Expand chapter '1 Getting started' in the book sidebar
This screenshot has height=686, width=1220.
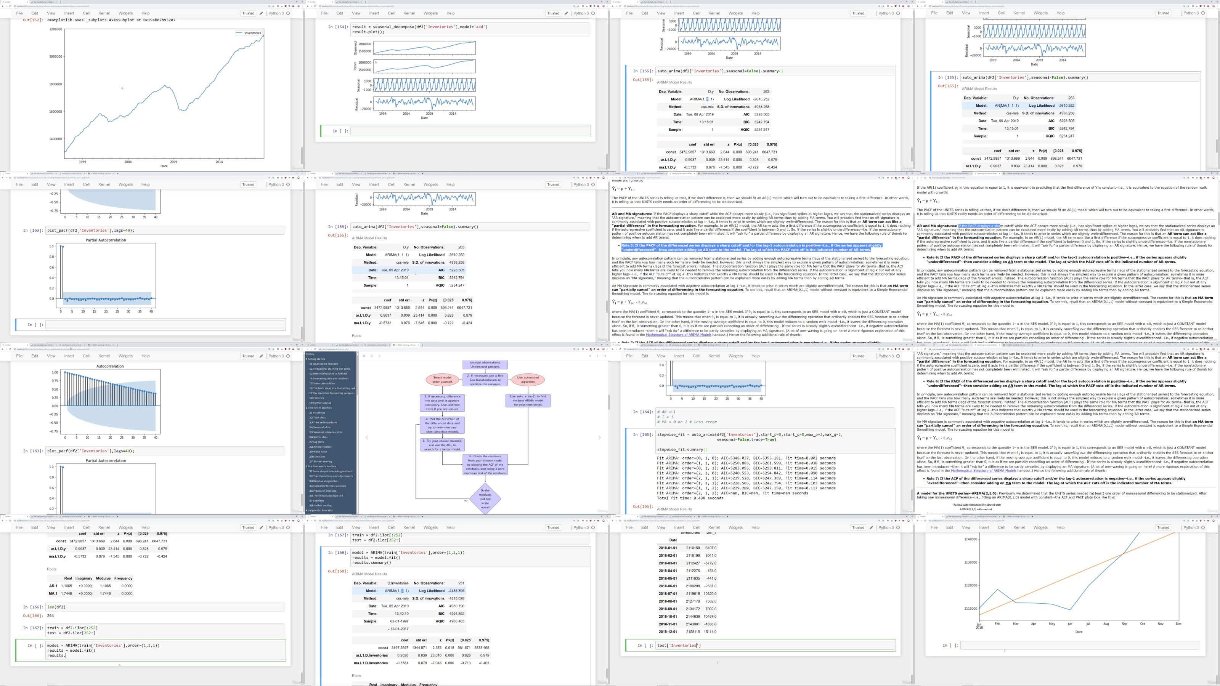[x=316, y=359]
